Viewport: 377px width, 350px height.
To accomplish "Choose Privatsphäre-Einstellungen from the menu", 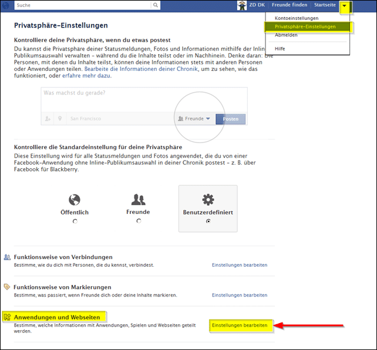I will (308, 26).
